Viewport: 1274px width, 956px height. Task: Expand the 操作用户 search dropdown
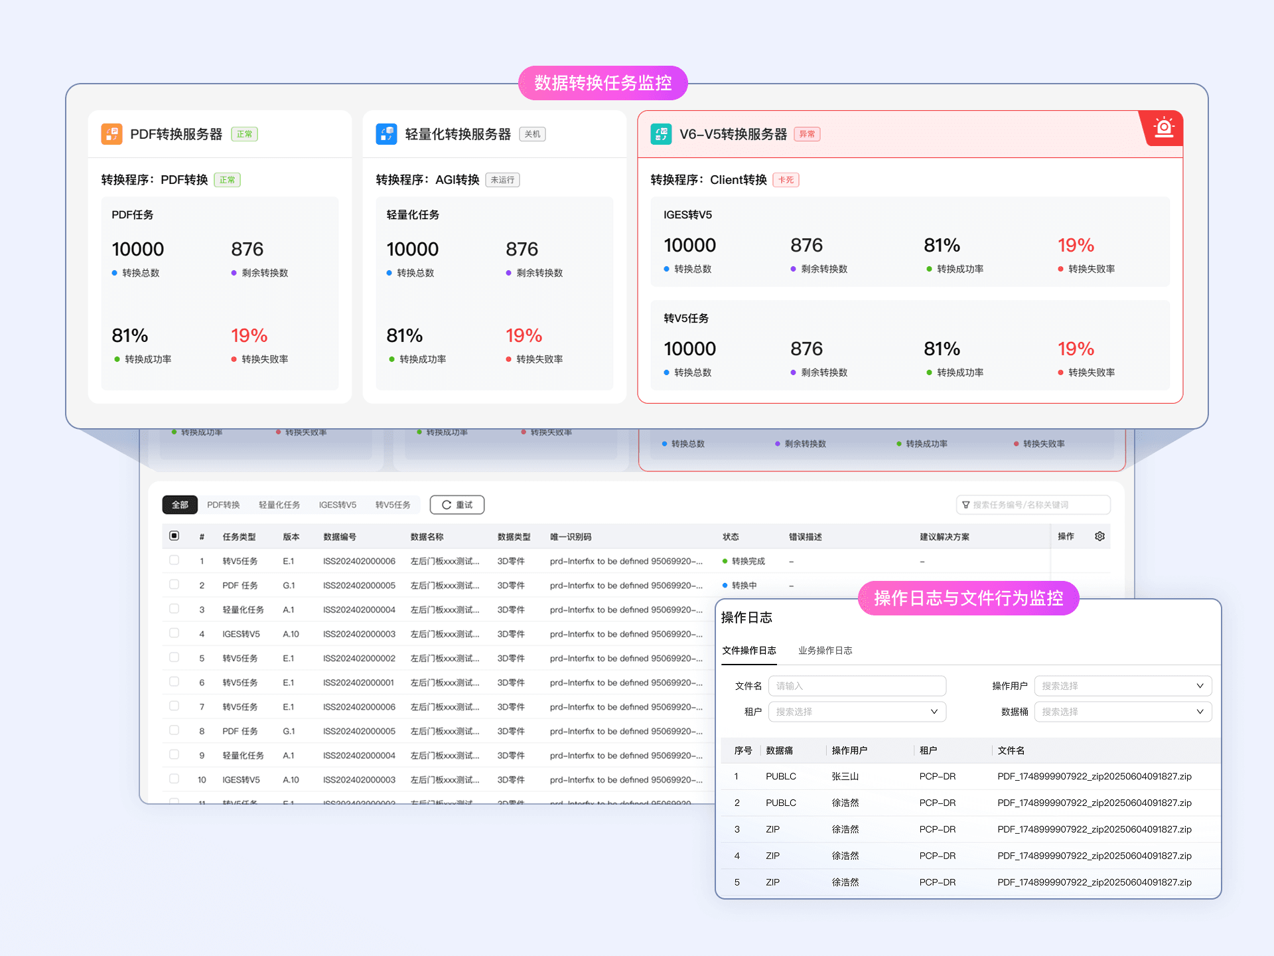tap(1123, 686)
